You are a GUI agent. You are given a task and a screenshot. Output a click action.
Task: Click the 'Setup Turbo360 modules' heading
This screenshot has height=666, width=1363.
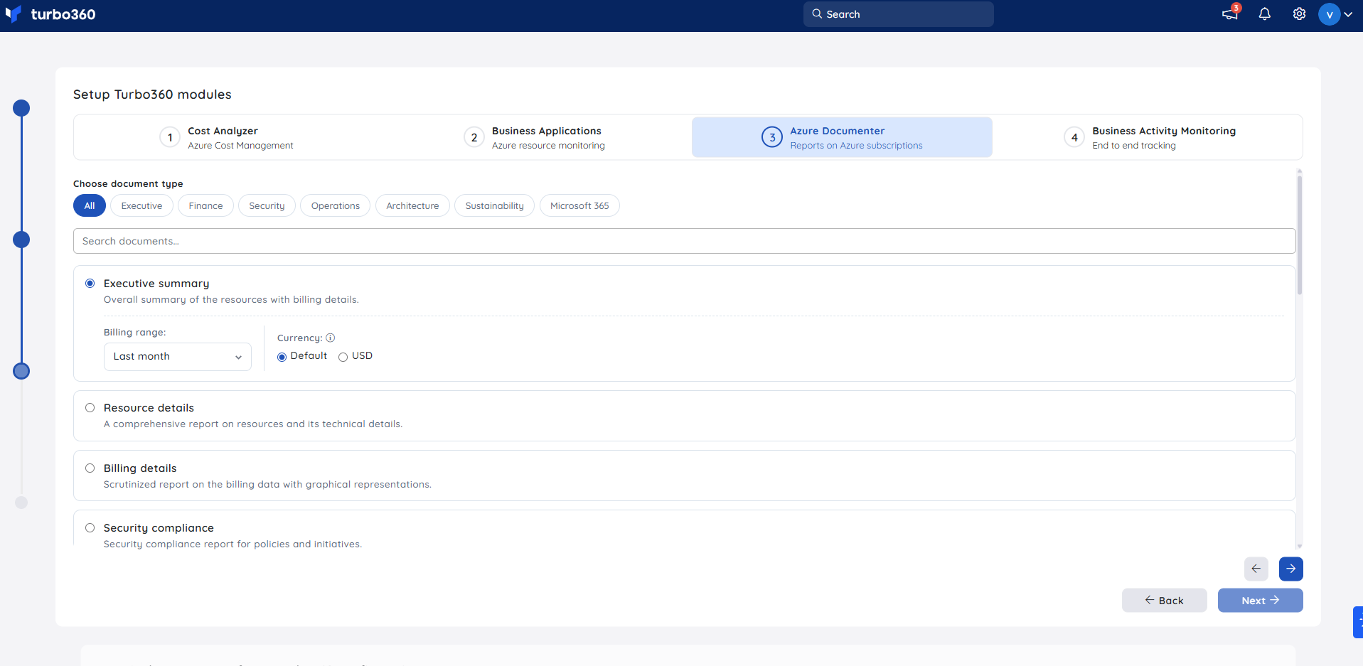(152, 95)
